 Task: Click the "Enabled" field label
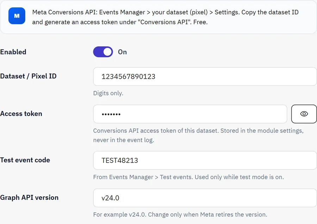point(13,52)
